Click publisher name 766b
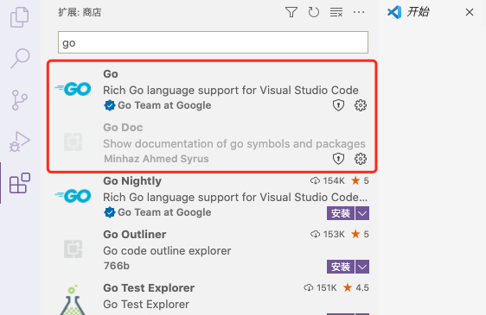The width and height of the screenshot is (486, 315). (117, 266)
